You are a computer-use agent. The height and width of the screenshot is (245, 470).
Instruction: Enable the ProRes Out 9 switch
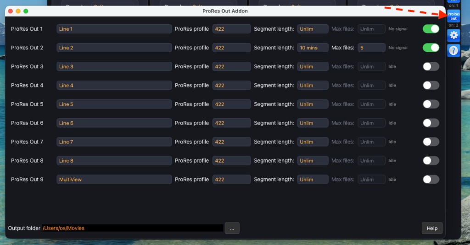(431, 180)
